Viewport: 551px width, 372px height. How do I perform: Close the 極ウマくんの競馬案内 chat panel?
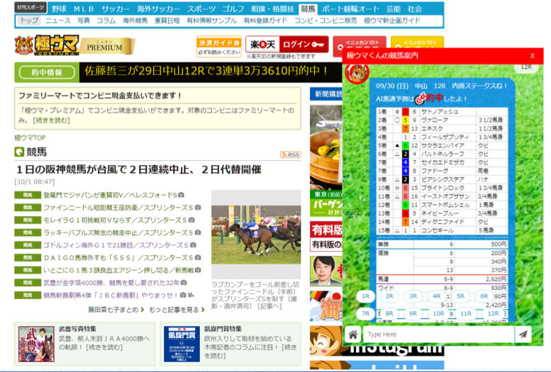tap(533, 56)
